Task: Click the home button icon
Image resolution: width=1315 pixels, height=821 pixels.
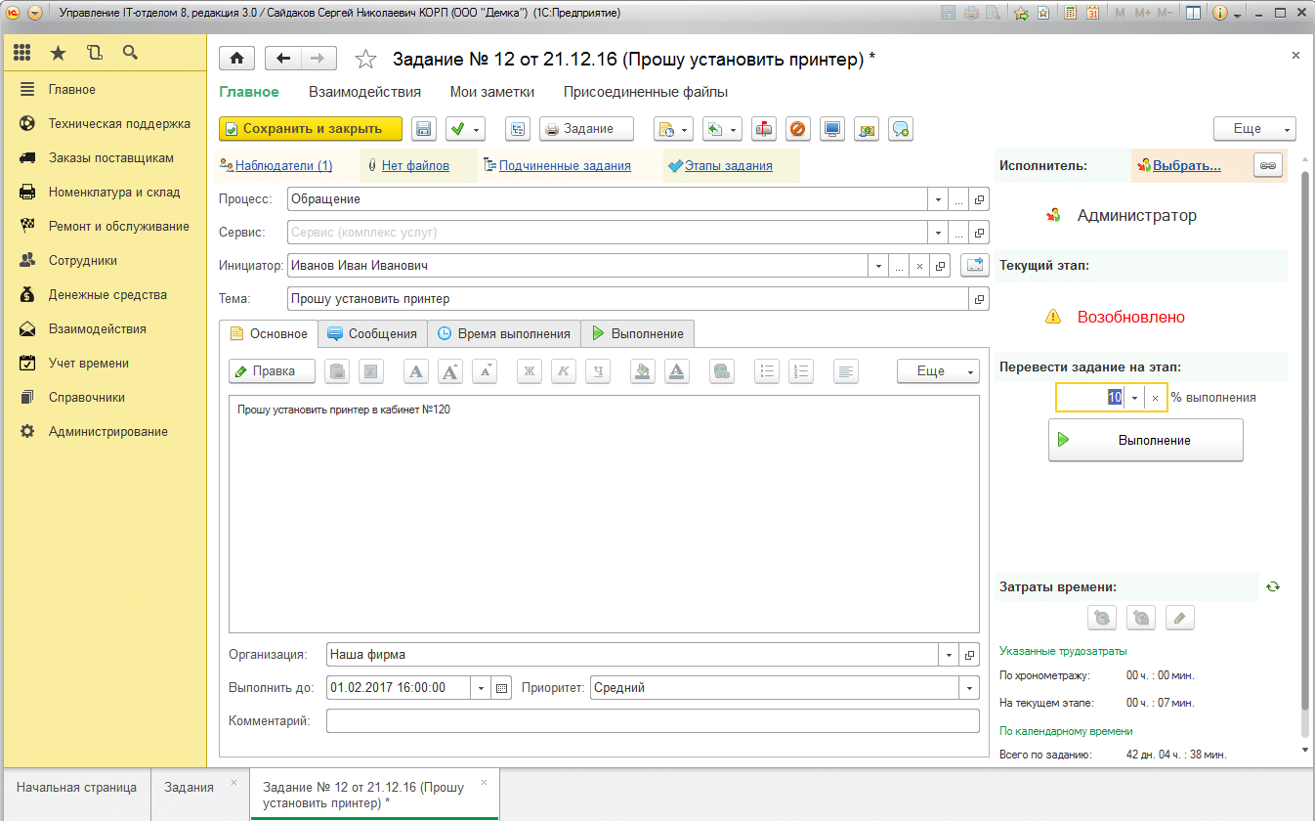Action: (x=235, y=59)
